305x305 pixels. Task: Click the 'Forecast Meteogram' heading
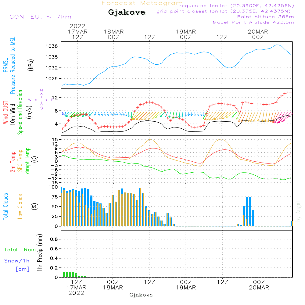(x=142, y=3)
